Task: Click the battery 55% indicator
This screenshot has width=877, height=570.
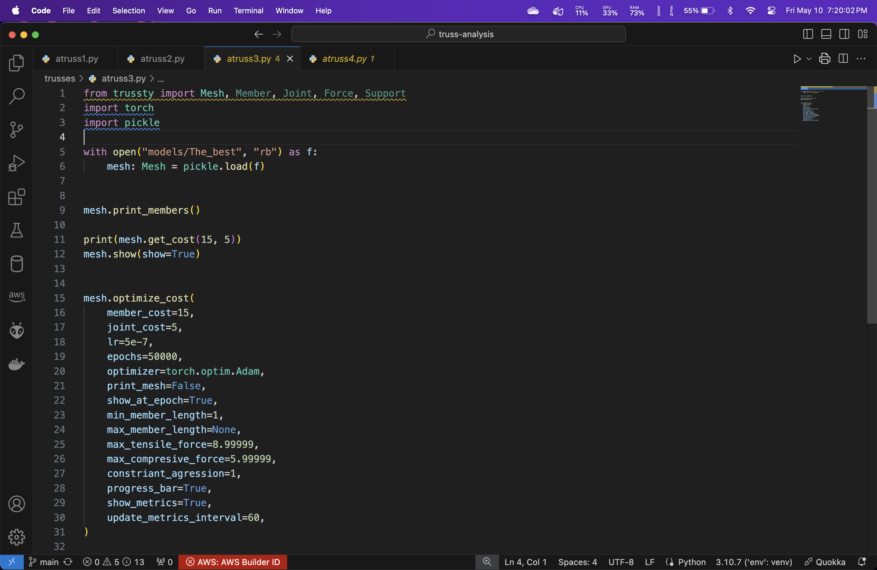Action: [x=699, y=11]
